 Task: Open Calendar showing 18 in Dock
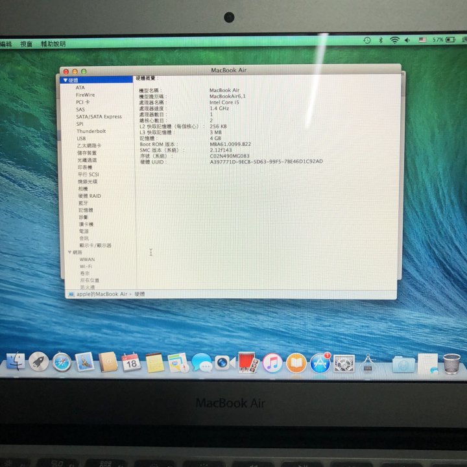131,363
